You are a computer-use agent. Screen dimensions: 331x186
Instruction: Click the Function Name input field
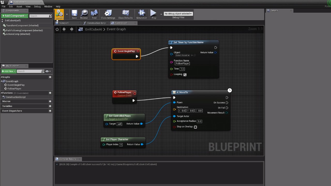point(182,64)
